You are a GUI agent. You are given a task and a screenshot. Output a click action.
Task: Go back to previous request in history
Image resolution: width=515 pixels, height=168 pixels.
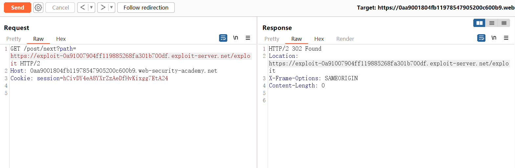point(83,8)
